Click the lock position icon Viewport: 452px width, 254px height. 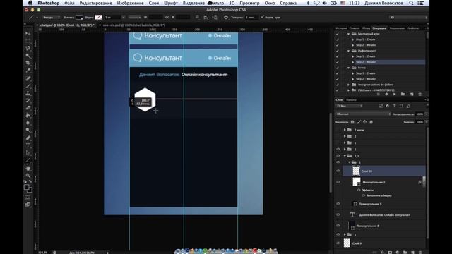pos(364,122)
